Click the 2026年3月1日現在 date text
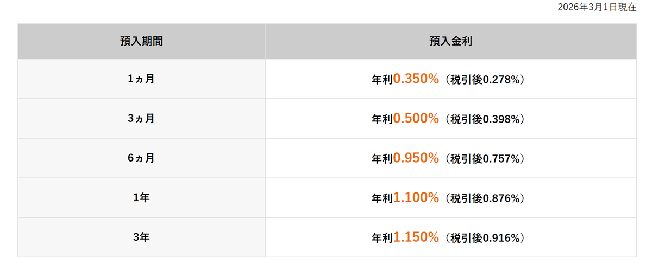The height and width of the screenshot is (264, 652). click(597, 9)
